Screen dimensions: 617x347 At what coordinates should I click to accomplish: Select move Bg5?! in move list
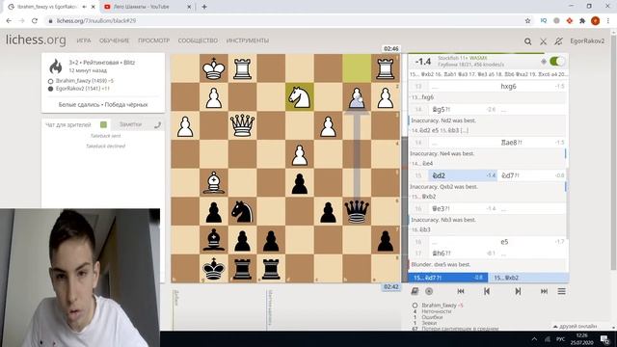point(463,109)
